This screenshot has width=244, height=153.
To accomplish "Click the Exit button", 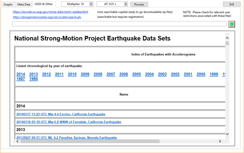I will (x=232, y=4).
